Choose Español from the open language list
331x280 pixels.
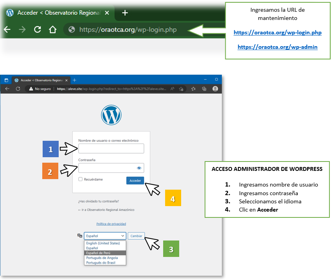point(105,248)
